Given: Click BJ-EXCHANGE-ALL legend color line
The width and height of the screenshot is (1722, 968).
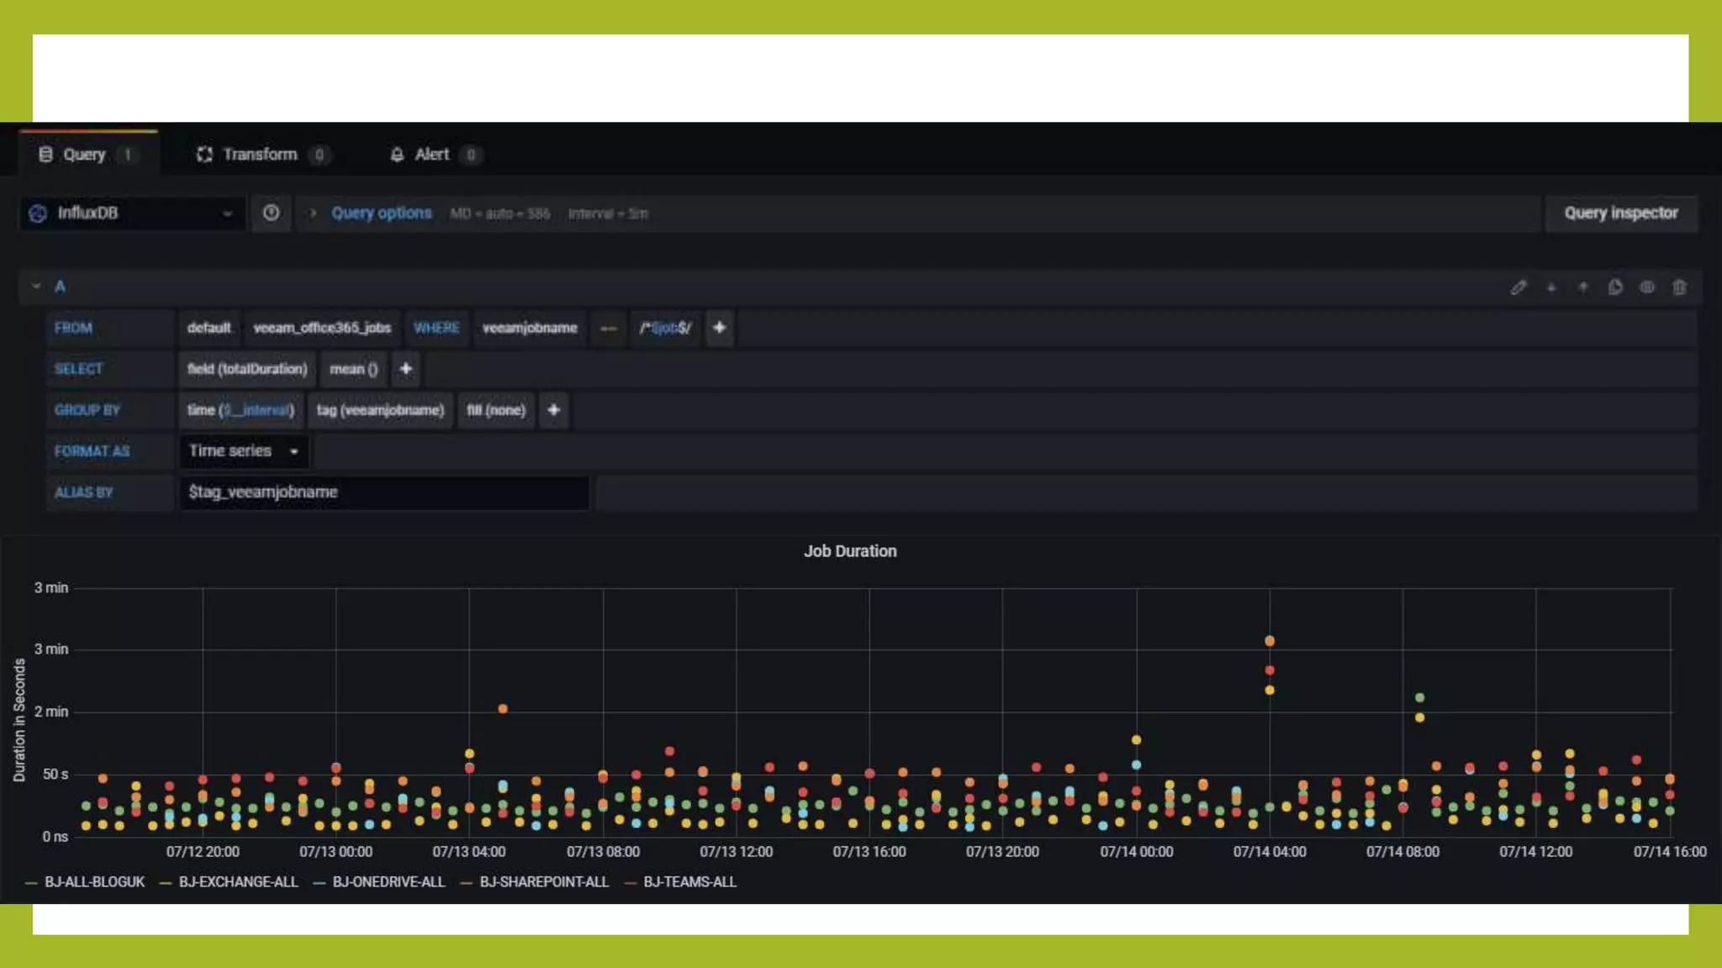Looking at the screenshot, I should [165, 883].
